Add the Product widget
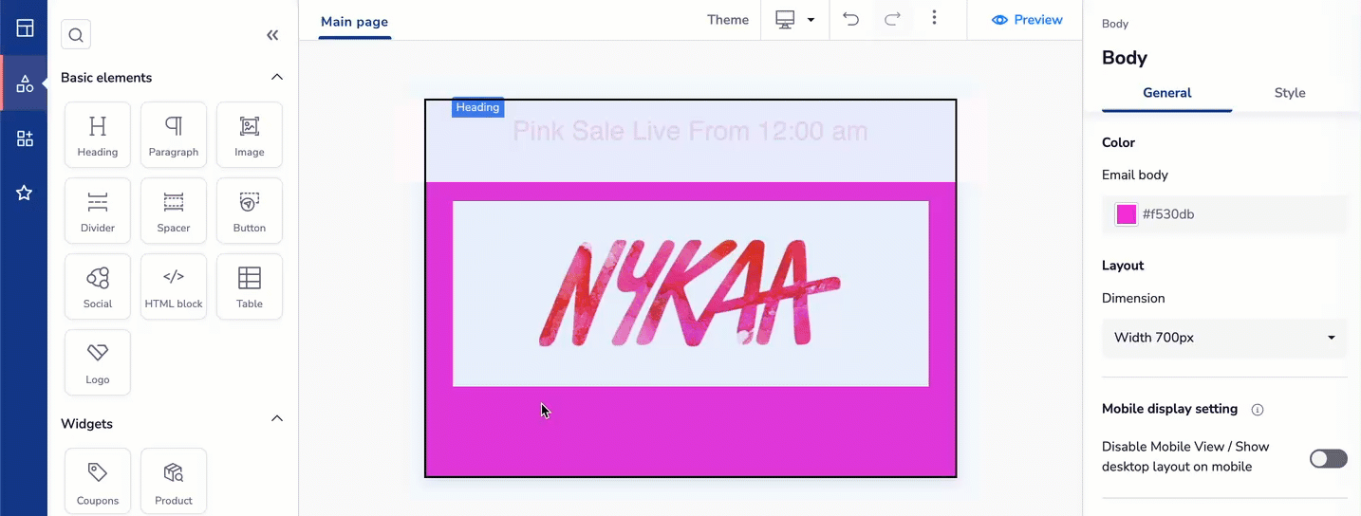1361x516 pixels. click(x=174, y=482)
